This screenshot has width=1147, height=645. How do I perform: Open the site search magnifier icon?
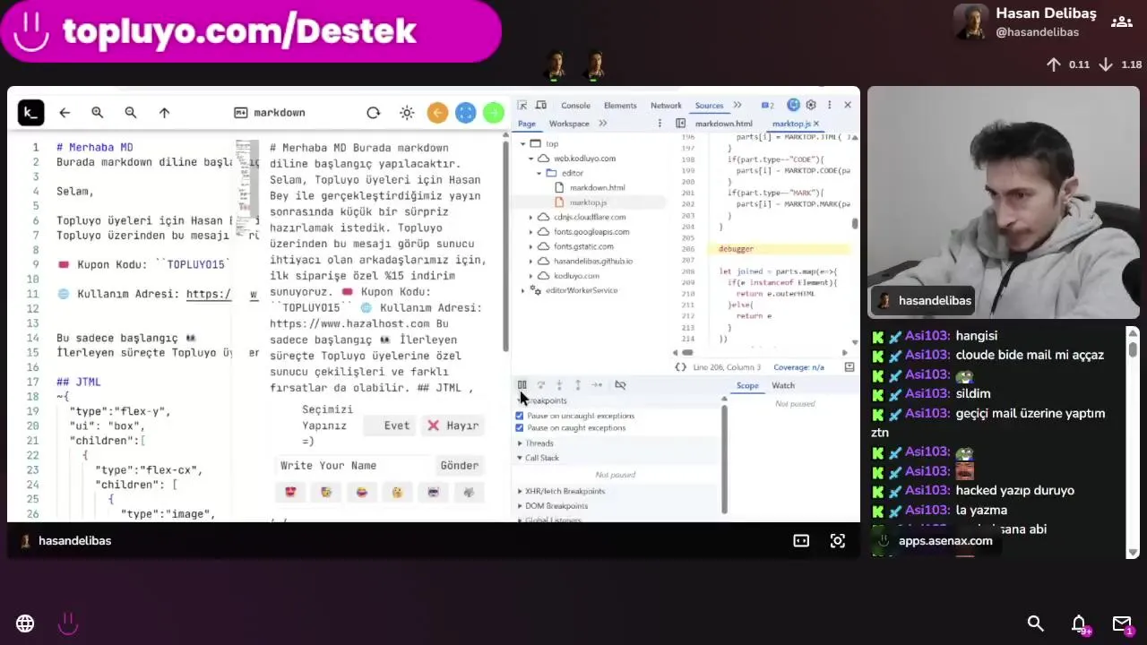click(1035, 623)
